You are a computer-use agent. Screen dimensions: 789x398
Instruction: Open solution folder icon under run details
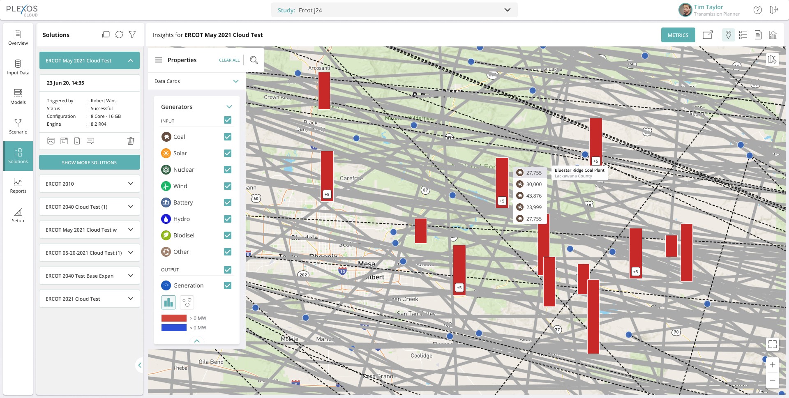pyautogui.click(x=51, y=141)
